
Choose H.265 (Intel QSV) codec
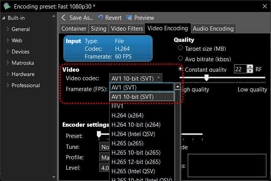click(142, 171)
